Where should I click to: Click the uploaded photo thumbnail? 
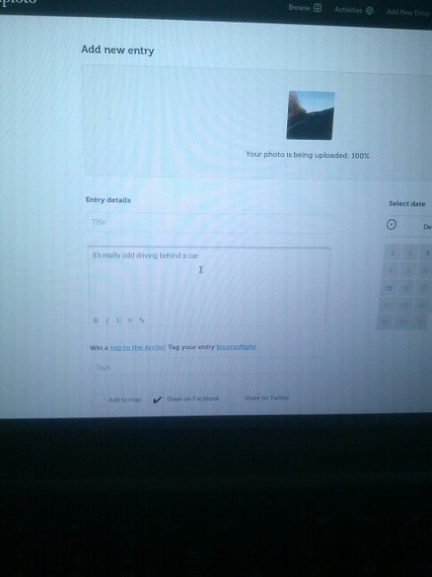[x=310, y=115]
